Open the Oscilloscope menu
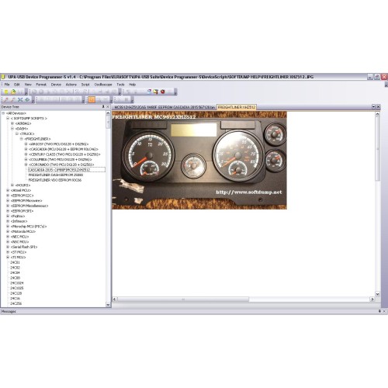The height and width of the screenshot is (388, 388). coord(103,85)
